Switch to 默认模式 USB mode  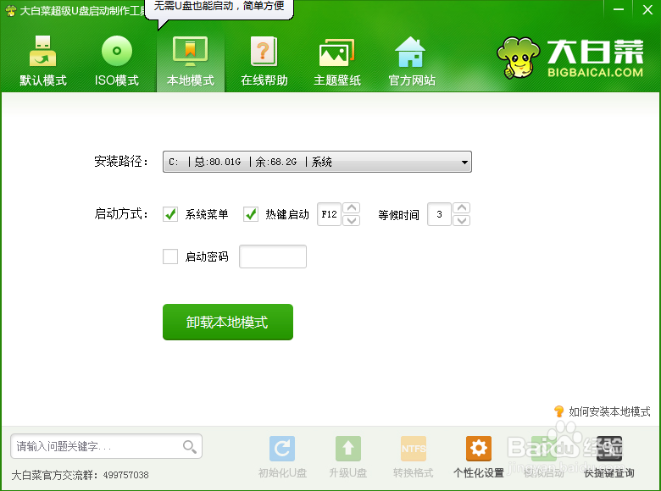(x=42, y=61)
